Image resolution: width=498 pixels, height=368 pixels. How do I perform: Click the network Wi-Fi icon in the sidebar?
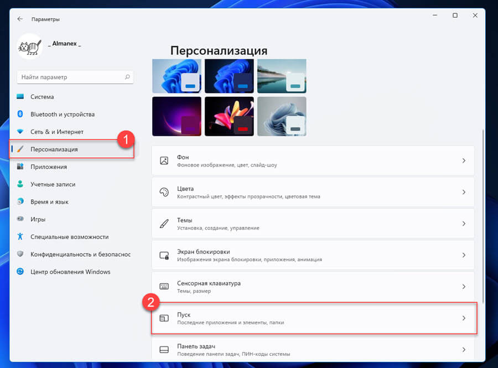pos(20,132)
